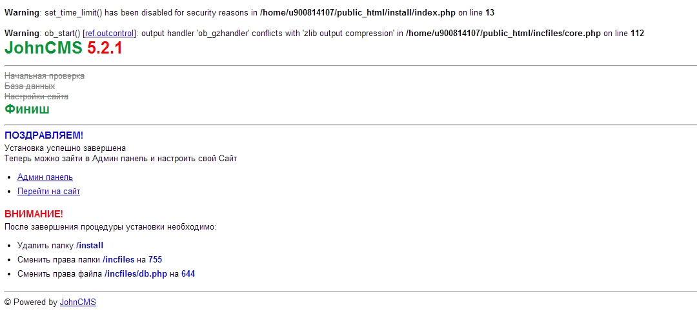Screen dimensions: 697x316
Task: Click the 644 permission value
Action: coord(188,274)
